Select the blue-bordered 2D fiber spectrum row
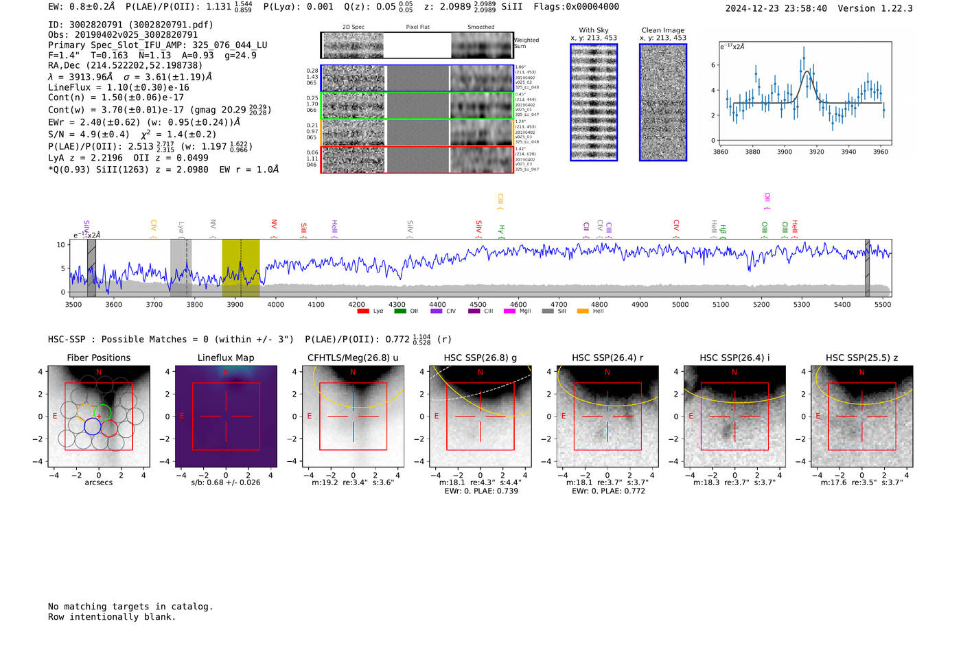 [x=417, y=78]
